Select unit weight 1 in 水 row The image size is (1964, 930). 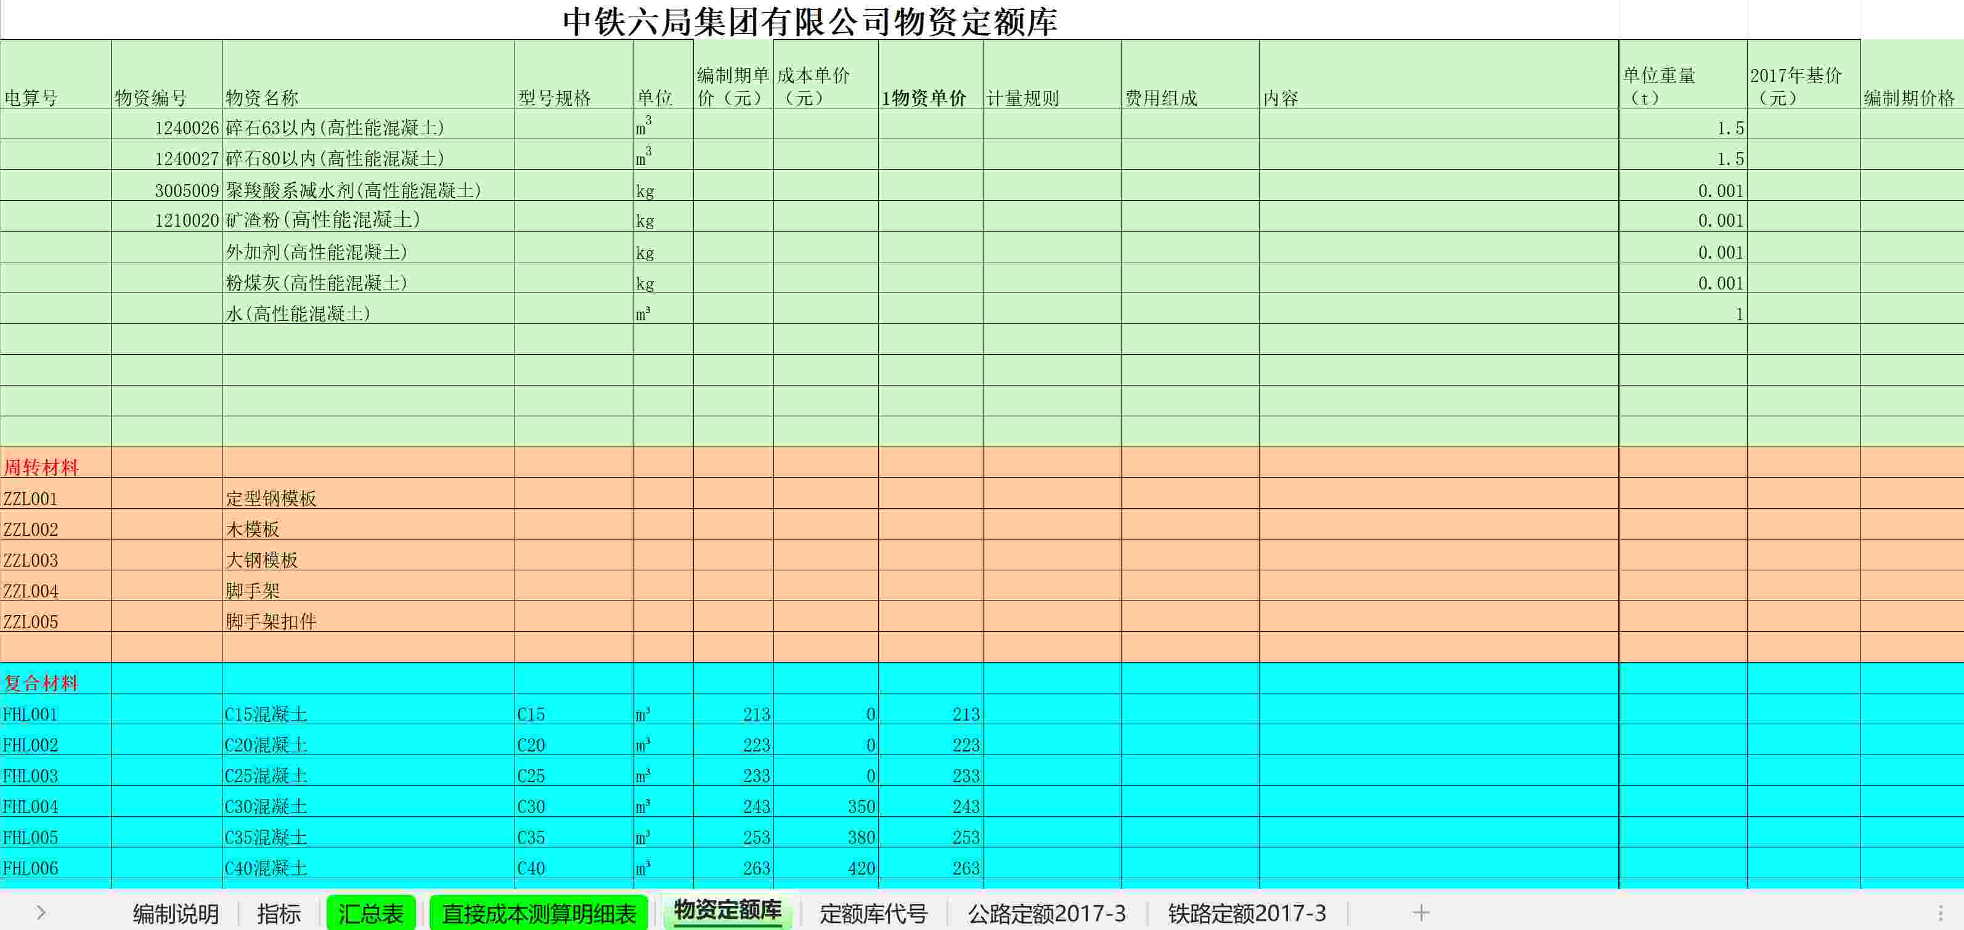(1682, 309)
